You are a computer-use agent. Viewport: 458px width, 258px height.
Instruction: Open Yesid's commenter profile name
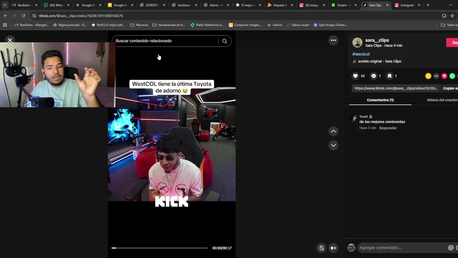click(363, 116)
